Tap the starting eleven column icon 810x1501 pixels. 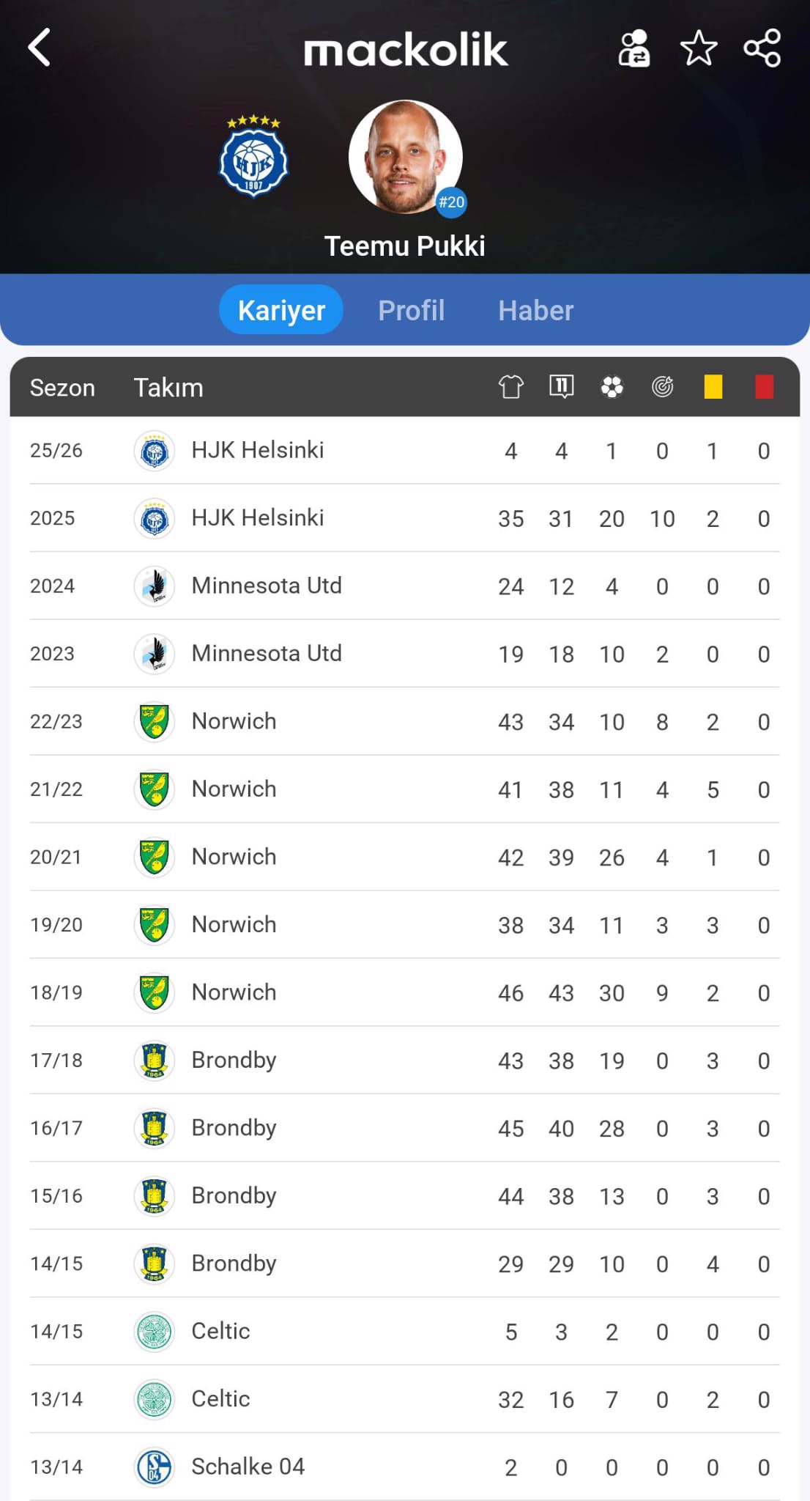(x=561, y=386)
